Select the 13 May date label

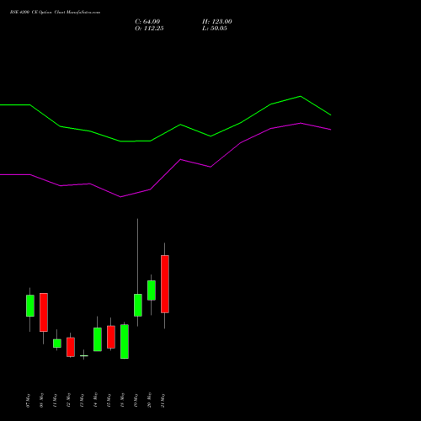(x=82, y=401)
